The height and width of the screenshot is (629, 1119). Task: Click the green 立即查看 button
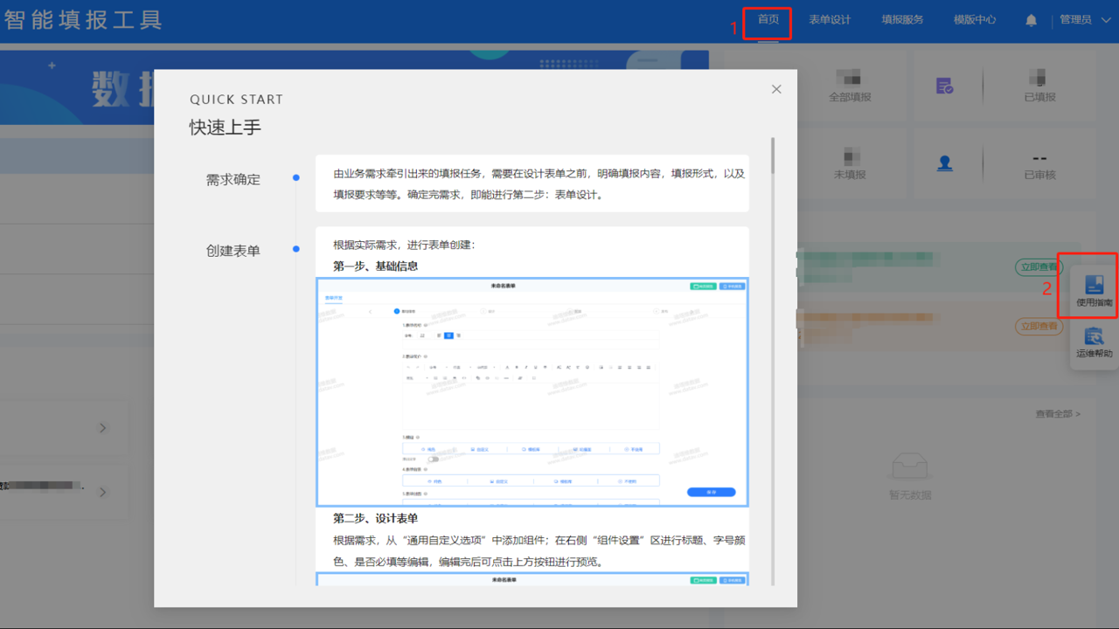click(x=1038, y=267)
